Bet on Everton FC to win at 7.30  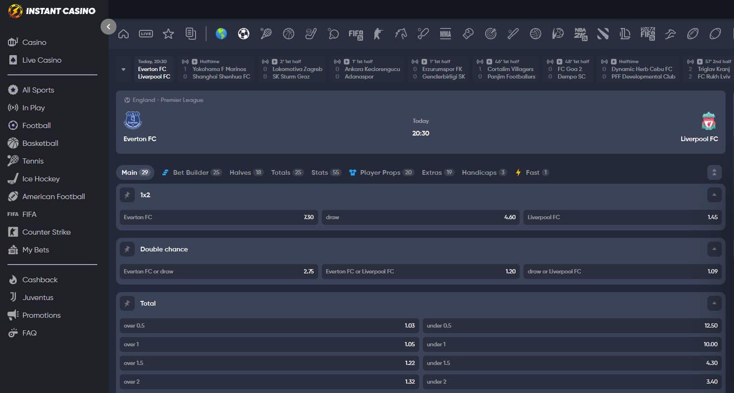(x=219, y=217)
